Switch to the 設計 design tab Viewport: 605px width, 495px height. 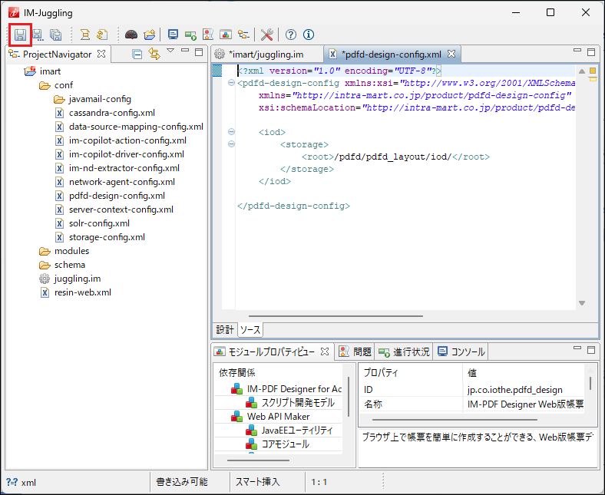pyautogui.click(x=224, y=329)
